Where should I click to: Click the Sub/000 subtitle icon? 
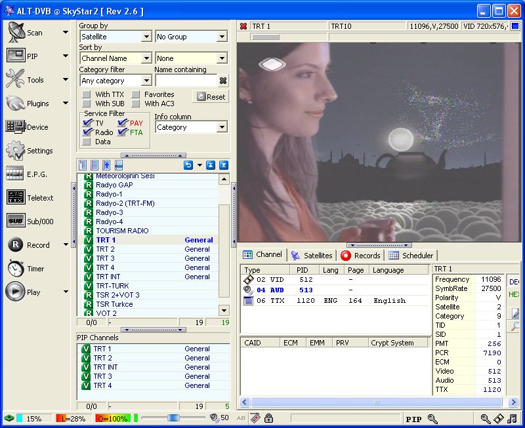click(x=16, y=221)
